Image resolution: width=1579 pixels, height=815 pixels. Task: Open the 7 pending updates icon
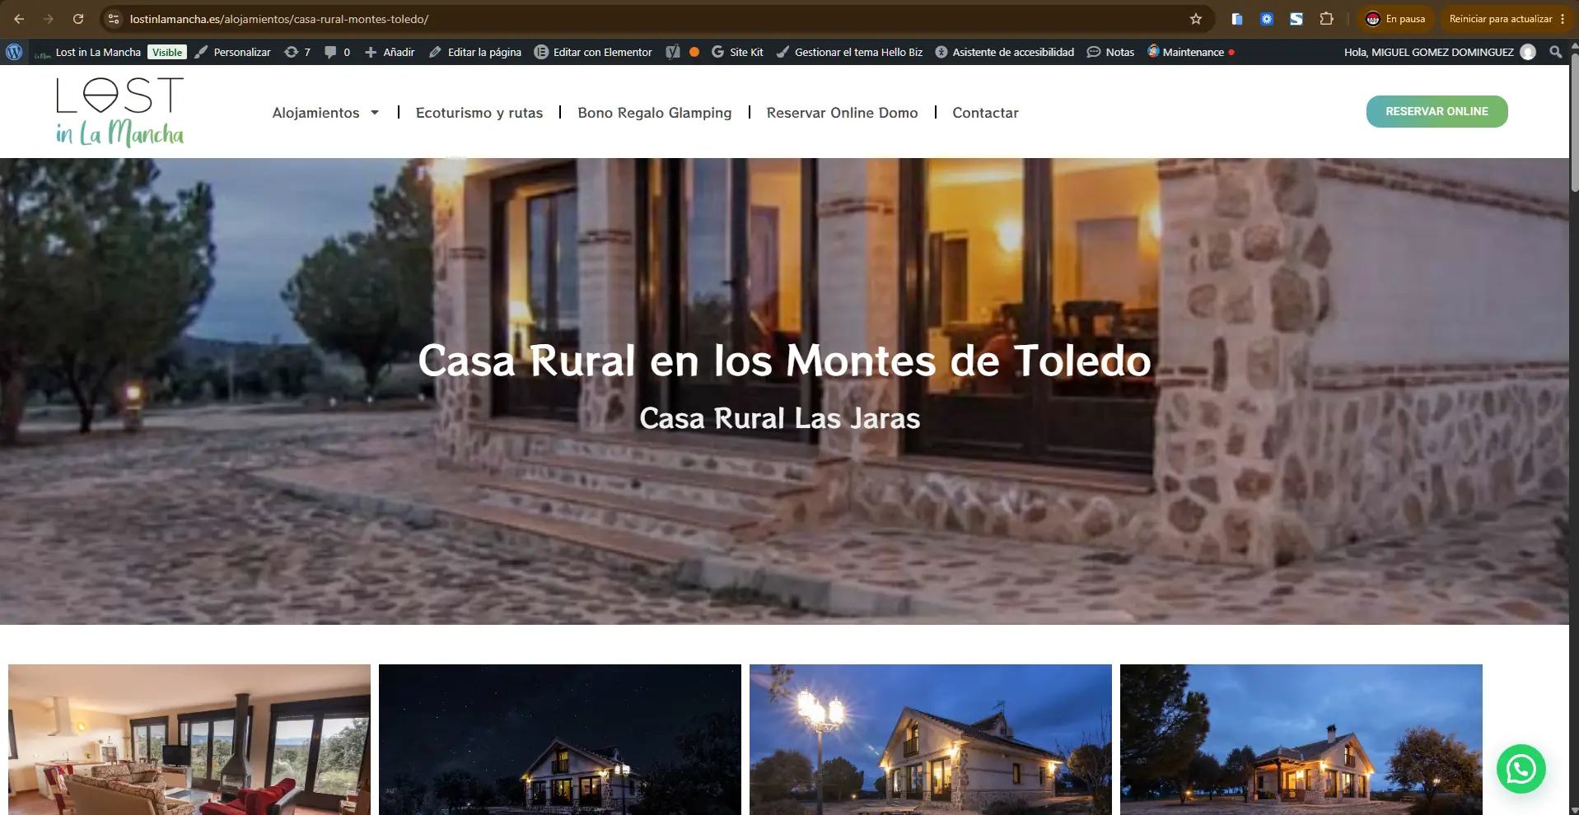click(297, 52)
